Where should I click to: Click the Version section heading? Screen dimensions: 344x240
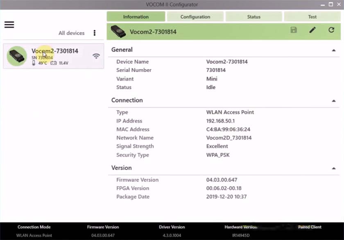click(x=122, y=168)
